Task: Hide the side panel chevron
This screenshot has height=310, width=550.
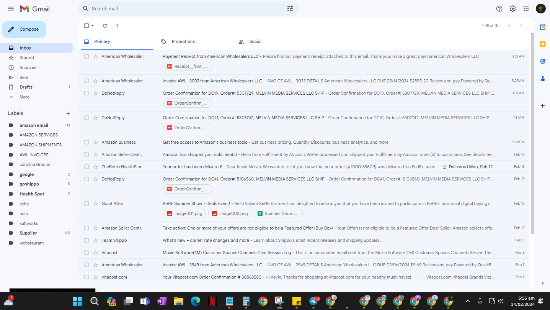Action: [x=542, y=283]
